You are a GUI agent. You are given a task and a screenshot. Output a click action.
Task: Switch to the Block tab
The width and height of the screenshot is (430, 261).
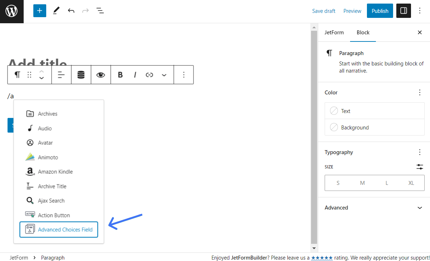click(363, 32)
